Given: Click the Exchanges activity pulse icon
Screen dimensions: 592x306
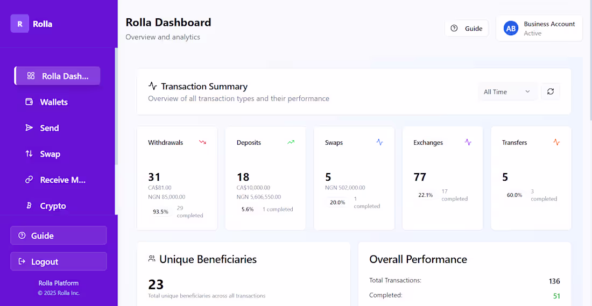Looking at the screenshot, I should pyautogui.click(x=468, y=143).
